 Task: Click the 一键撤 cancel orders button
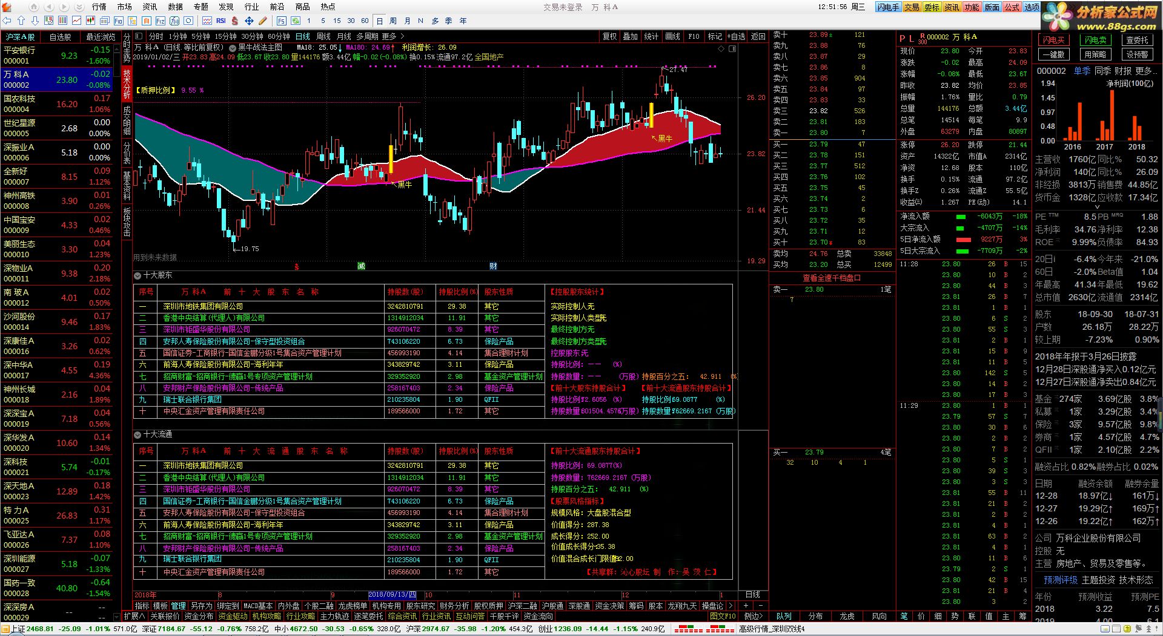[1054, 54]
